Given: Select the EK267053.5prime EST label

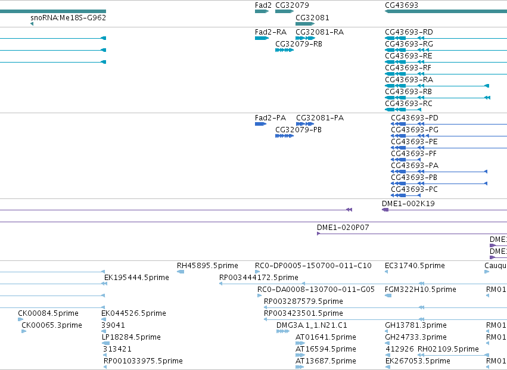Looking at the screenshot, I should [418, 361].
